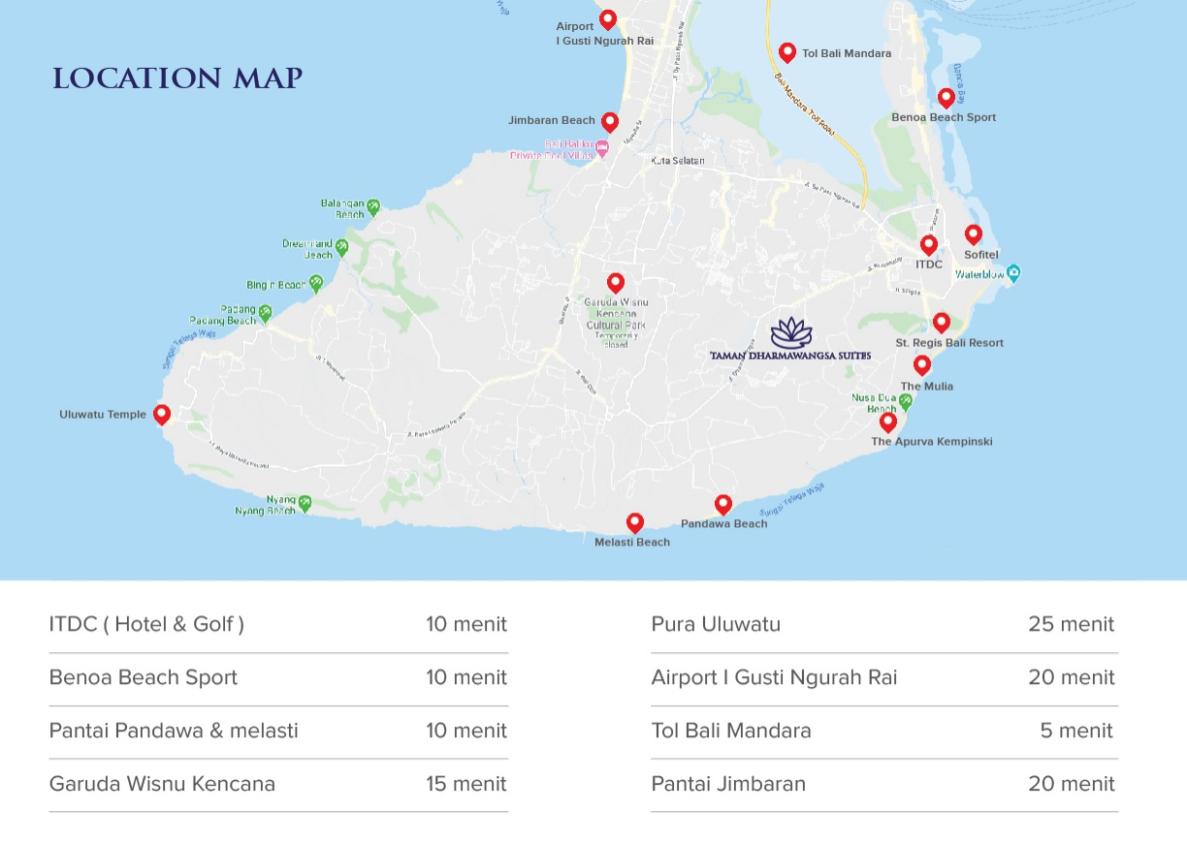Select the 5 menit value for Tol Bali Mandara
Image resolution: width=1187 pixels, height=843 pixels.
pyautogui.click(x=1077, y=731)
